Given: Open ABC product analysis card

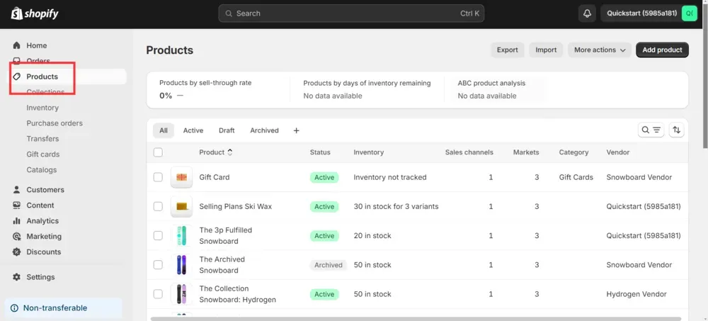Looking at the screenshot, I should [x=492, y=89].
